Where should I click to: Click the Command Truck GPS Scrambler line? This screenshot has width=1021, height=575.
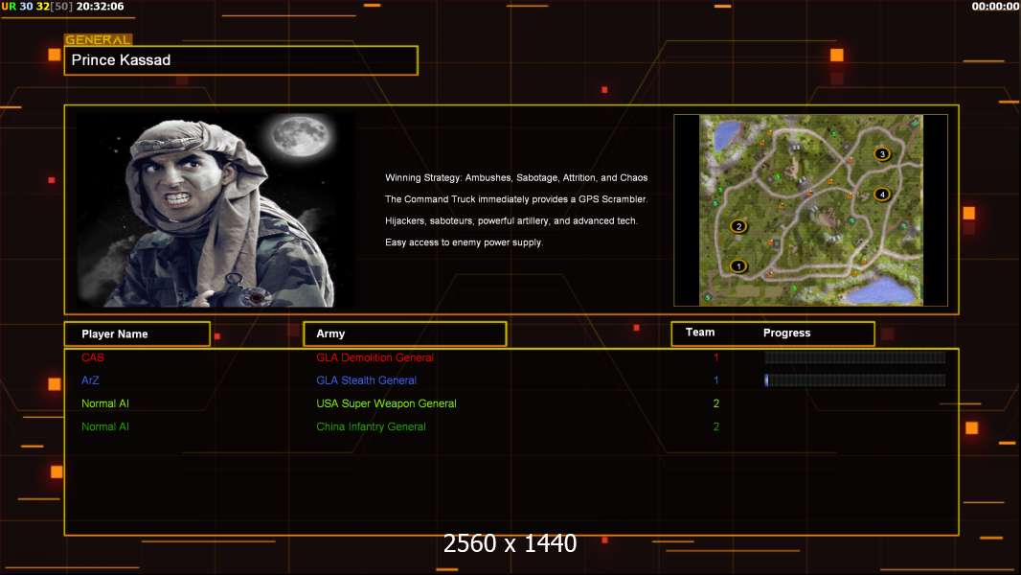tap(515, 199)
